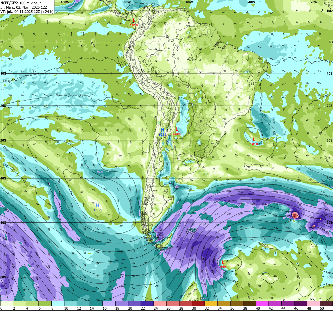Click the legend value '20'
Screen dimensions: 333x311
pos(130,308)
